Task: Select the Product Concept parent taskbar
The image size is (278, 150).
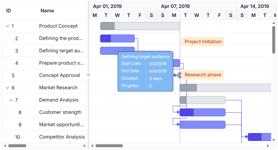Action: pos(140,26)
